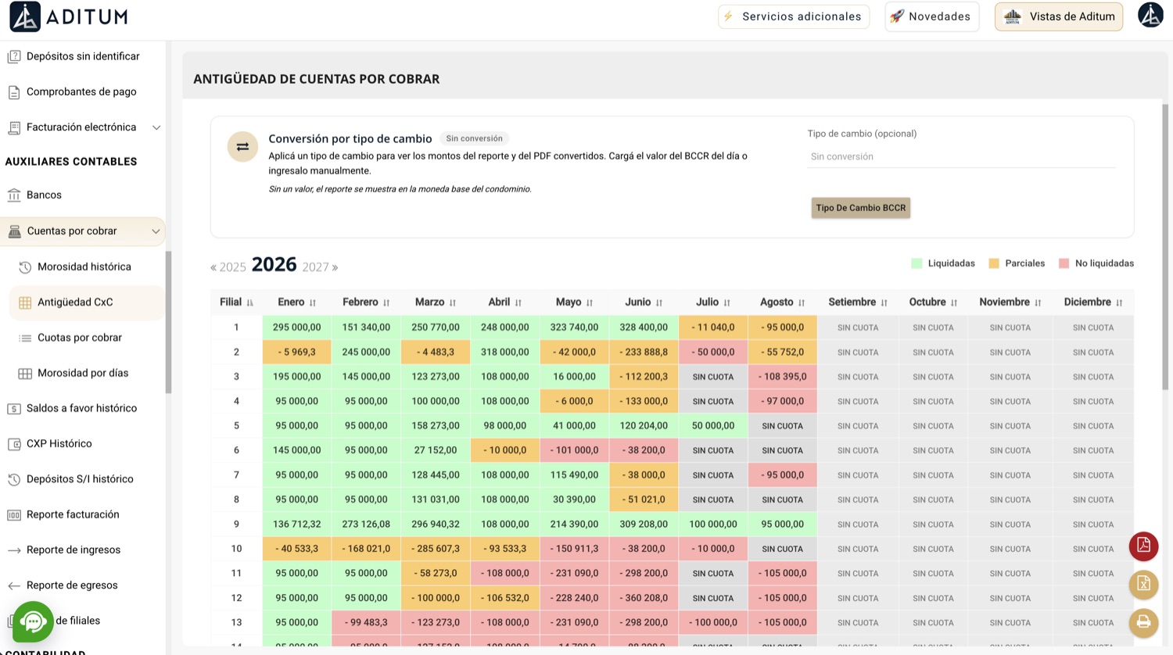
Task: Click the Bancos bank icon in sidebar
Action: 14,195
